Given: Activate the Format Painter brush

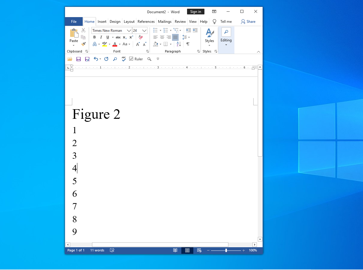Looking at the screenshot, I should click(x=83, y=44).
